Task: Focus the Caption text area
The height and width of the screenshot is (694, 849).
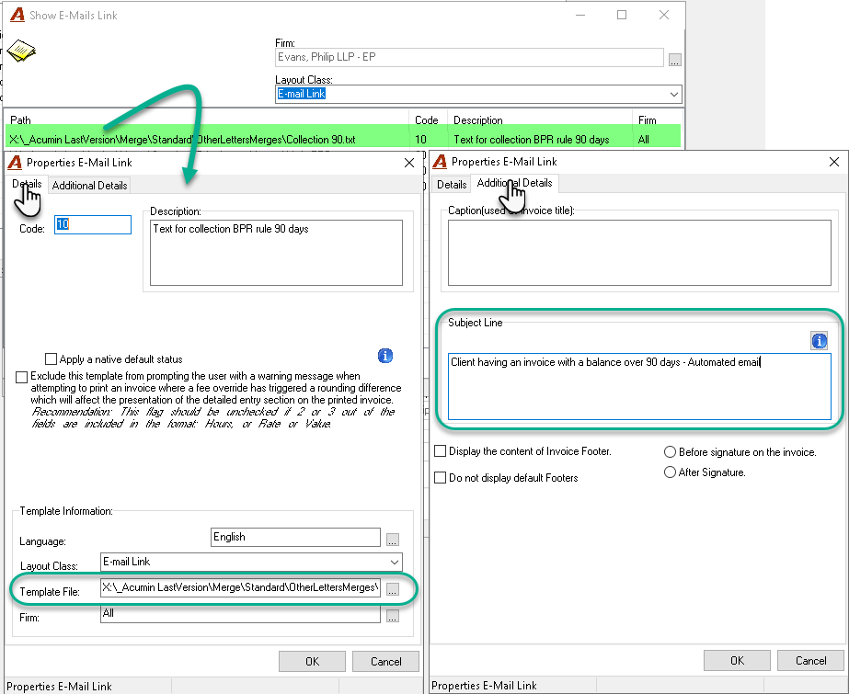Action: click(639, 253)
